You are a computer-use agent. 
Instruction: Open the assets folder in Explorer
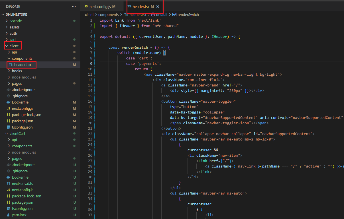click(14, 27)
